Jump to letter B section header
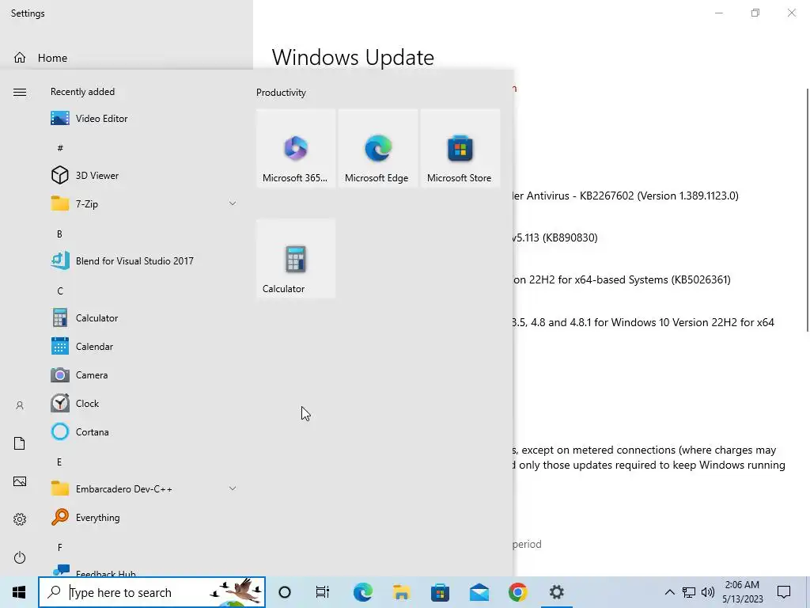810x608 pixels. [x=60, y=234]
